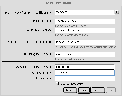Click the POP Login Name field
122x96 pixels.
pyautogui.click(x=85, y=73)
